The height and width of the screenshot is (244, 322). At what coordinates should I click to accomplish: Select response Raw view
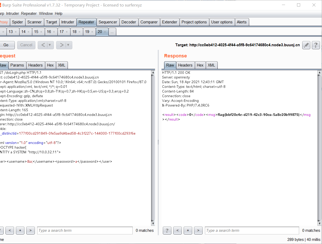point(170,65)
